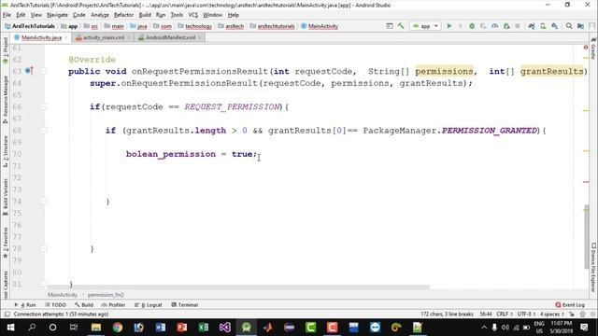Image resolution: width=598 pixels, height=336 pixels.
Task: Open the VCS menu
Action: coord(193,15)
